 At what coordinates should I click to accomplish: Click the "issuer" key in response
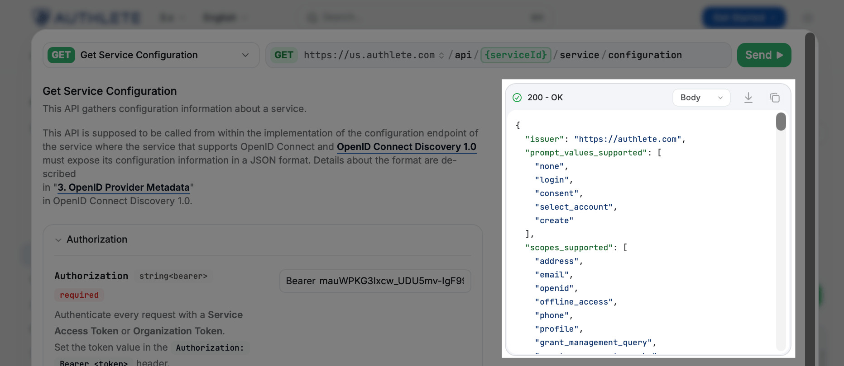(545, 139)
